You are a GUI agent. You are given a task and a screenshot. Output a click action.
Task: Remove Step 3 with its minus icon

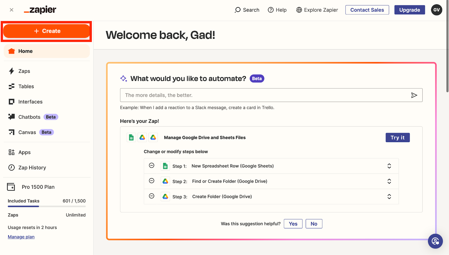point(152,196)
